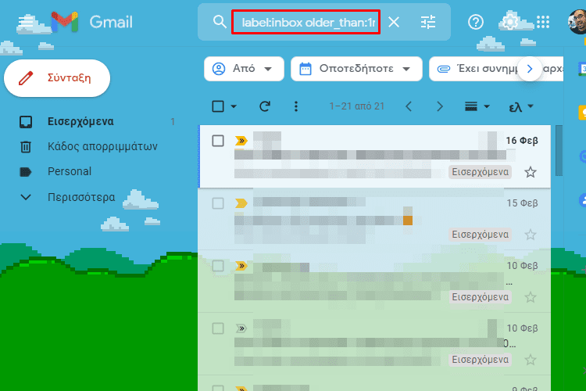Open the email dated 16 Φεβ
Image resolution: width=586 pixels, height=391 pixels.
tap(374, 156)
